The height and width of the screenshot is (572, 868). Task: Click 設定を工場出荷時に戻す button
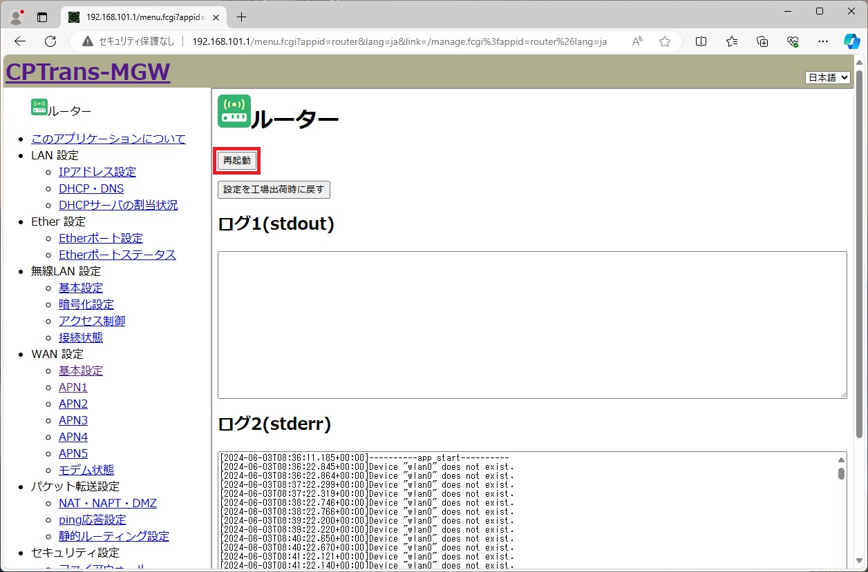[x=274, y=189]
